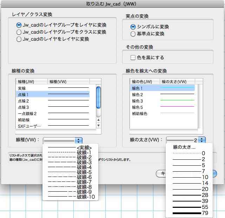Open the 線の太さ(VW) dropdown

tap(186, 140)
